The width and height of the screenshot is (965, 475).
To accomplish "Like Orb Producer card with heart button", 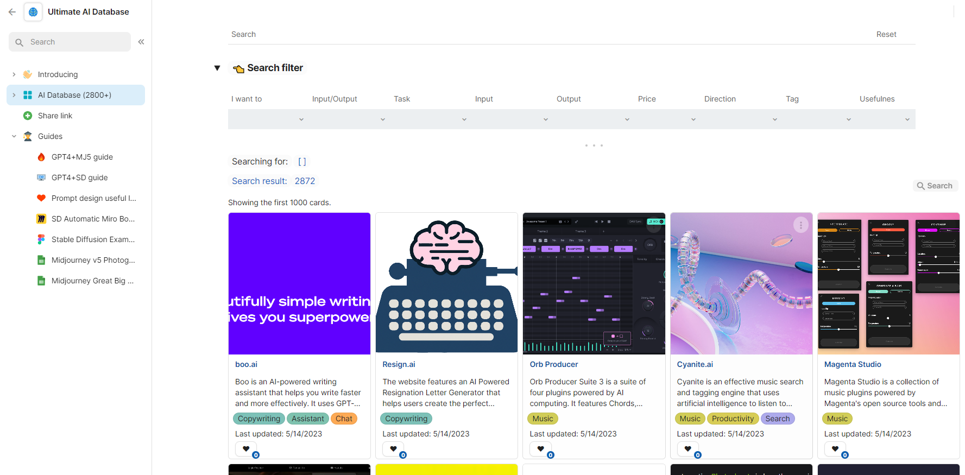I will tap(540, 449).
